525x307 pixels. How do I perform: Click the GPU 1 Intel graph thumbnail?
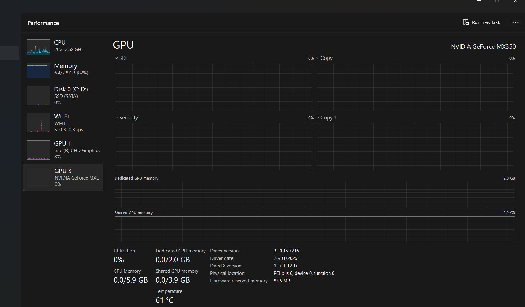click(x=38, y=150)
